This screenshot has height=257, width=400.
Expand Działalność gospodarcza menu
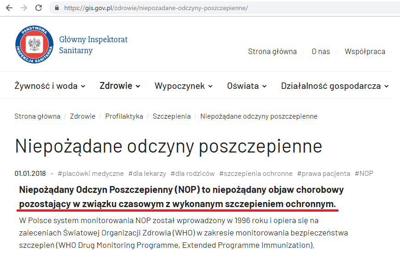pos(334,86)
